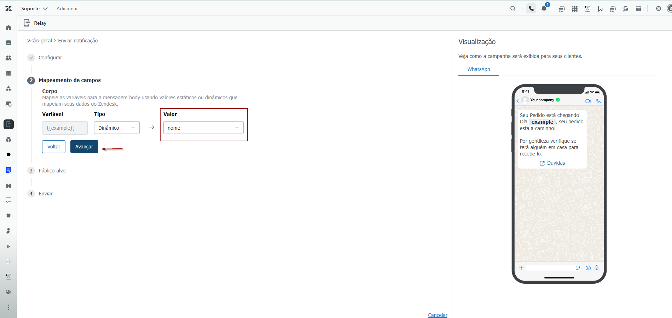Click the black circle app icon
The height and width of the screenshot is (318, 672).
click(x=8, y=154)
